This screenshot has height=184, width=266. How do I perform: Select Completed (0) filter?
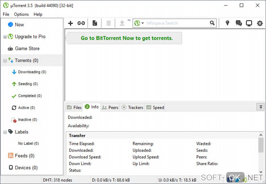click(x=30, y=96)
